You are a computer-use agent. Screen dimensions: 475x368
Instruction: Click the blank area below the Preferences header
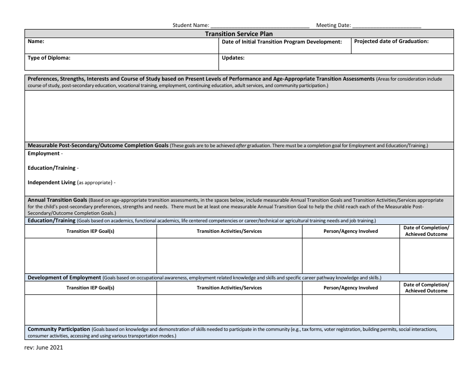click(238, 115)
